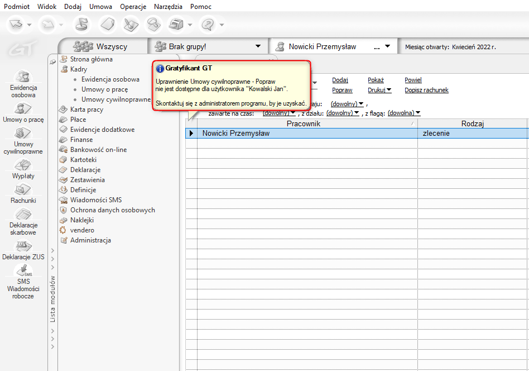Click the Deklaracje ZUS shortcut icon

[x=23, y=246]
